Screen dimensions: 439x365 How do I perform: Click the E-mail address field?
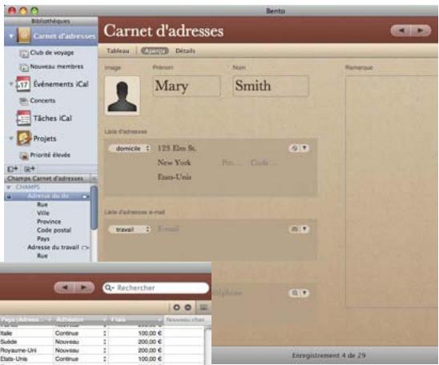tap(168, 229)
